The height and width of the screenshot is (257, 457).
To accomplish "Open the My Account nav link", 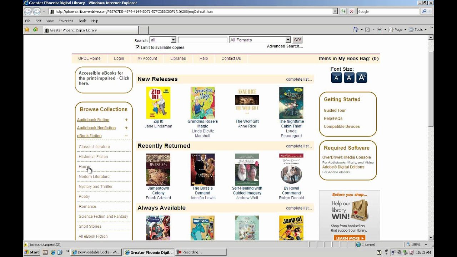I will [x=147, y=59].
